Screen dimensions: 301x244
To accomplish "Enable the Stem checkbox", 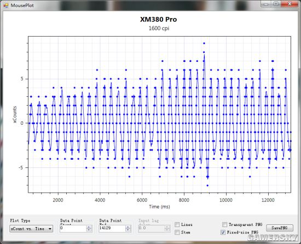I will (x=177, y=233).
